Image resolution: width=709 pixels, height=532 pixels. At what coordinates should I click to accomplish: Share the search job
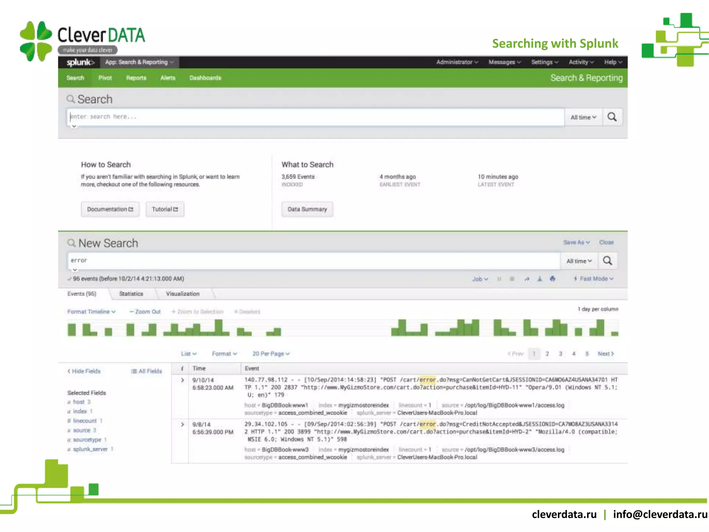click(x=527, y=279)
